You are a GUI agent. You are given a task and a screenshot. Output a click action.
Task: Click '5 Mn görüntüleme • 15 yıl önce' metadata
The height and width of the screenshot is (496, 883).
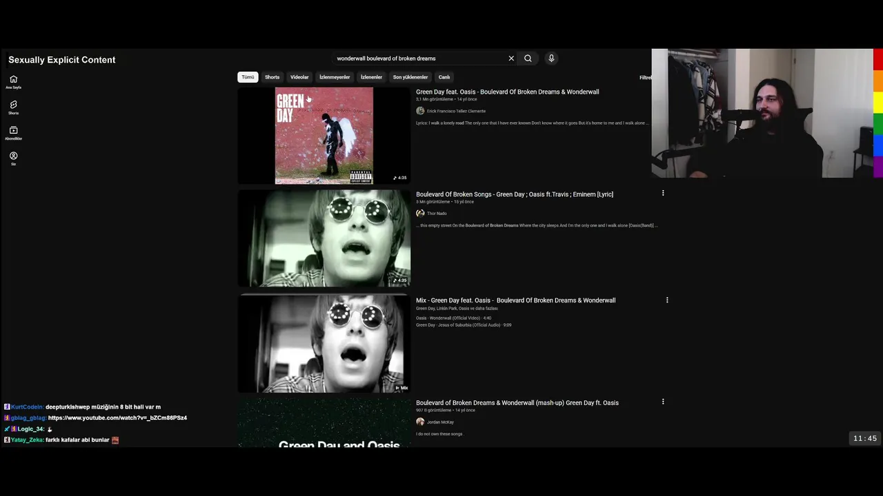point(445,202)
